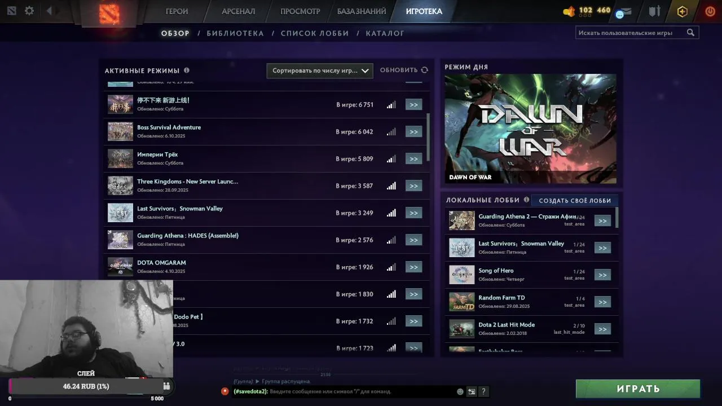Click the 46.24 RUB donation progress bar
Screen dimensions: 722x406
coord(86,386)
